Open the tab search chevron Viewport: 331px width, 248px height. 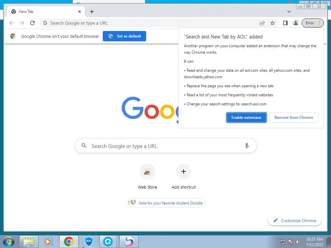click(289, 12)
